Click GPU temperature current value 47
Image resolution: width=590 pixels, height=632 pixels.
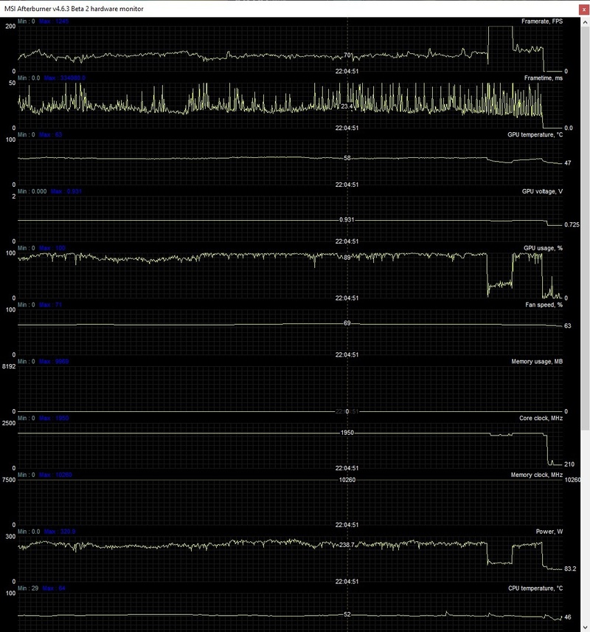[x=567, y=163]
